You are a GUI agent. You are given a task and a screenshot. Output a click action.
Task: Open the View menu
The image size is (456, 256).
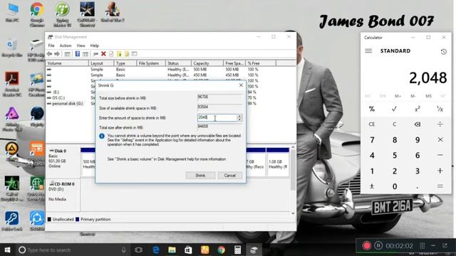(x=81, y=46)
